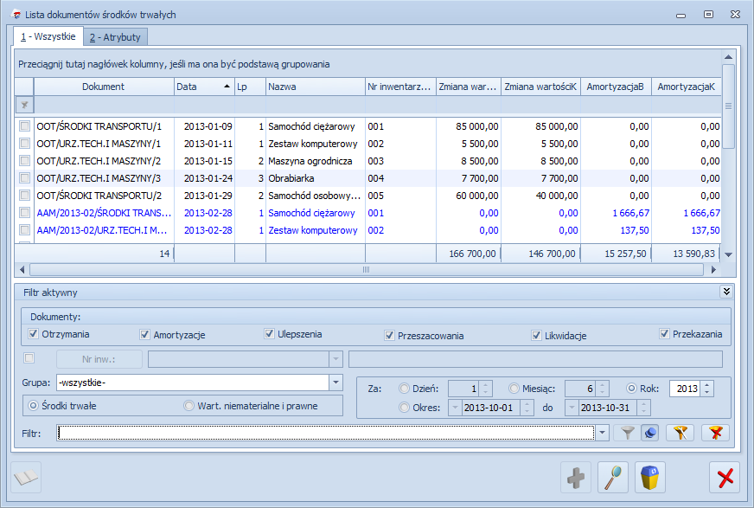Image resolution: width=754 pixels, height=508 pixels.
Task: Check row OOT/URZ.TECH.I MASZYNY/3 checkbox
Action: pos(24,178)
